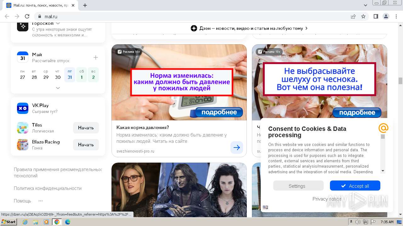Viewport: 403px width, 226px height.
Task: Open the Blaze Racing game icon
Action: pyautogui.click(x=23, y=145)
